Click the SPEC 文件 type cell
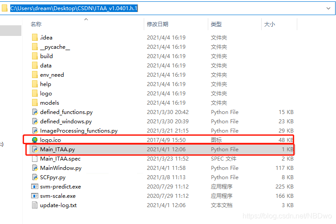 [224, 159]
